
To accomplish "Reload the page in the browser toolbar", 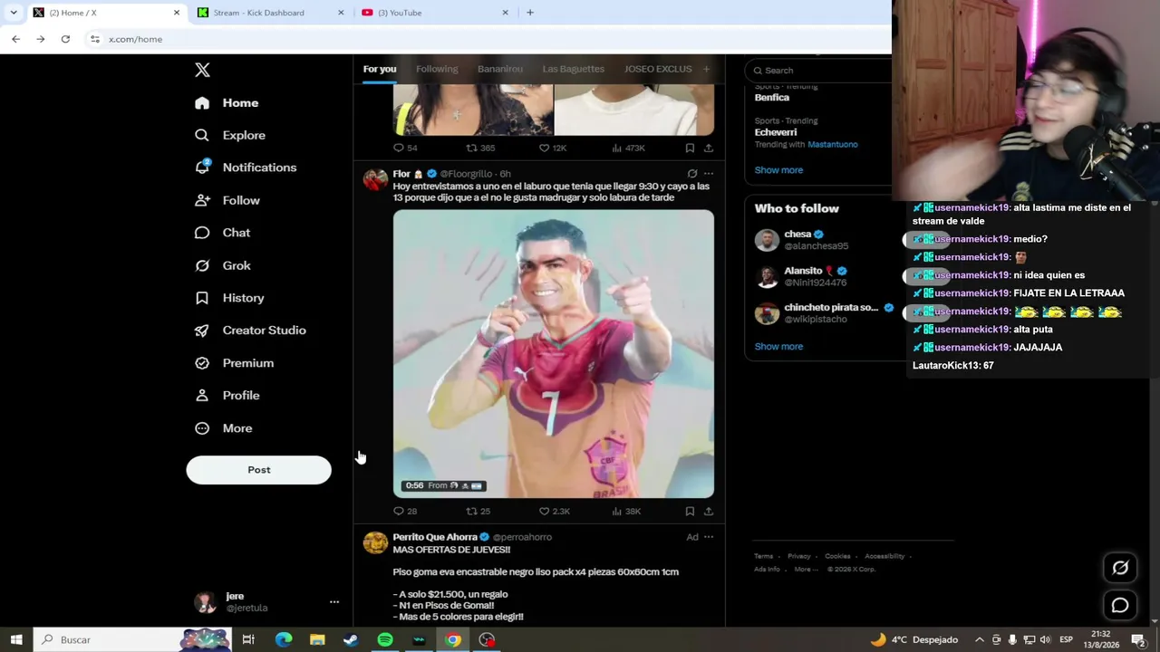I will (x=65, y=39).
